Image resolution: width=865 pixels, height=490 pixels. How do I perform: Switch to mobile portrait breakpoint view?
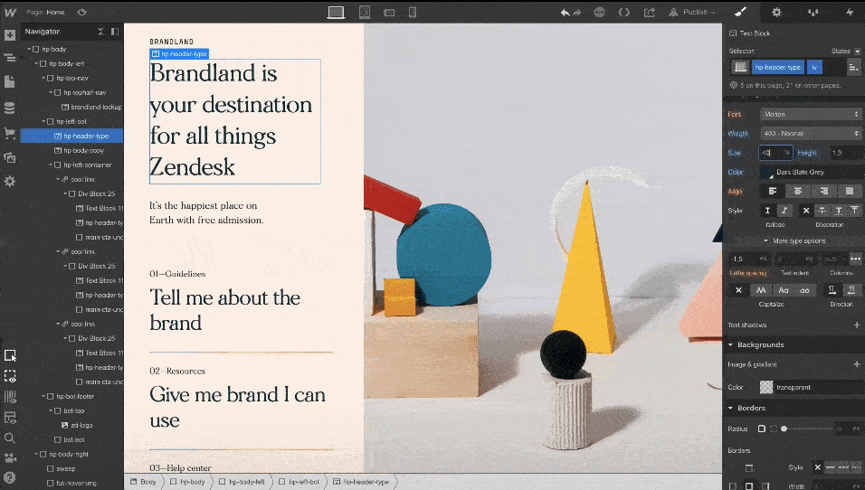coord(412,12)
